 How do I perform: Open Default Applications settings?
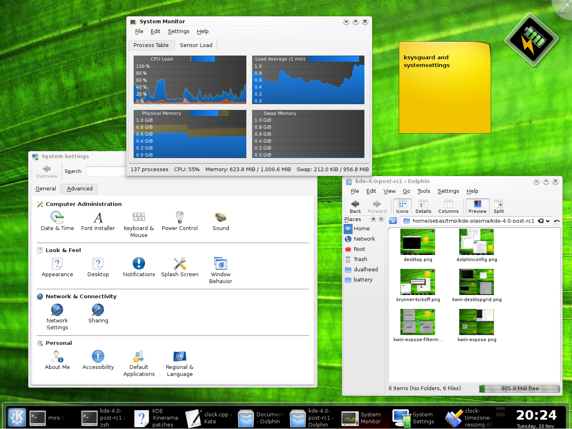139,363
